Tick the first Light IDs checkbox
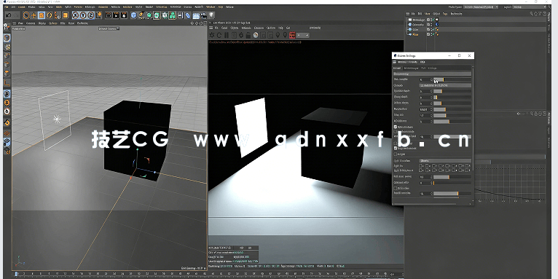Image resolution: width=558 pixels, height=279 pixels. point(420,165)
